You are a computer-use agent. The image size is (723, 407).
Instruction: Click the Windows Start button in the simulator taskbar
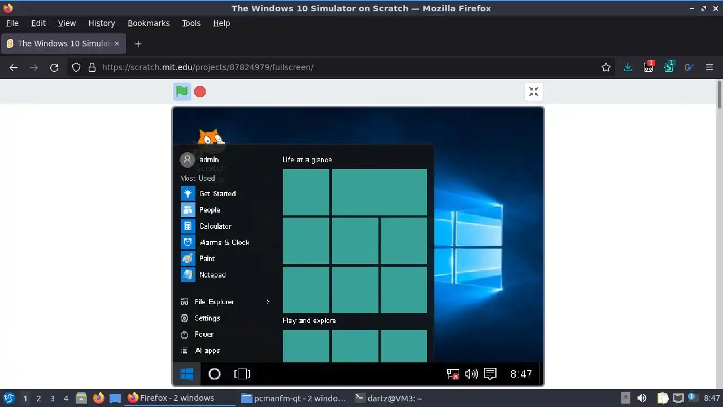[x=186, y=374]
